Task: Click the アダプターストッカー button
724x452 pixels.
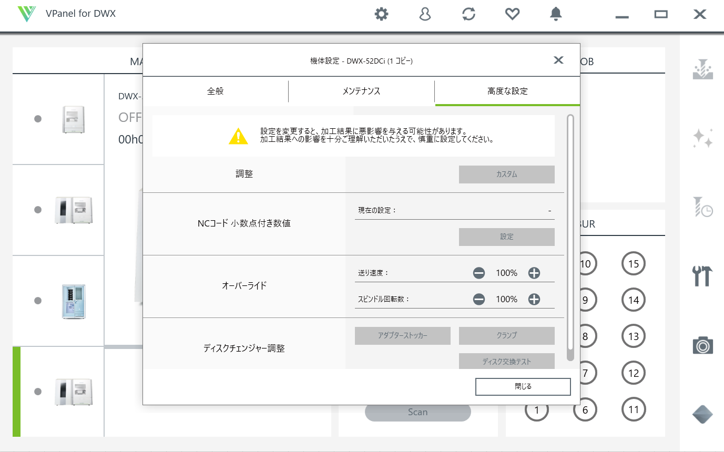Action: click(402, 335)
